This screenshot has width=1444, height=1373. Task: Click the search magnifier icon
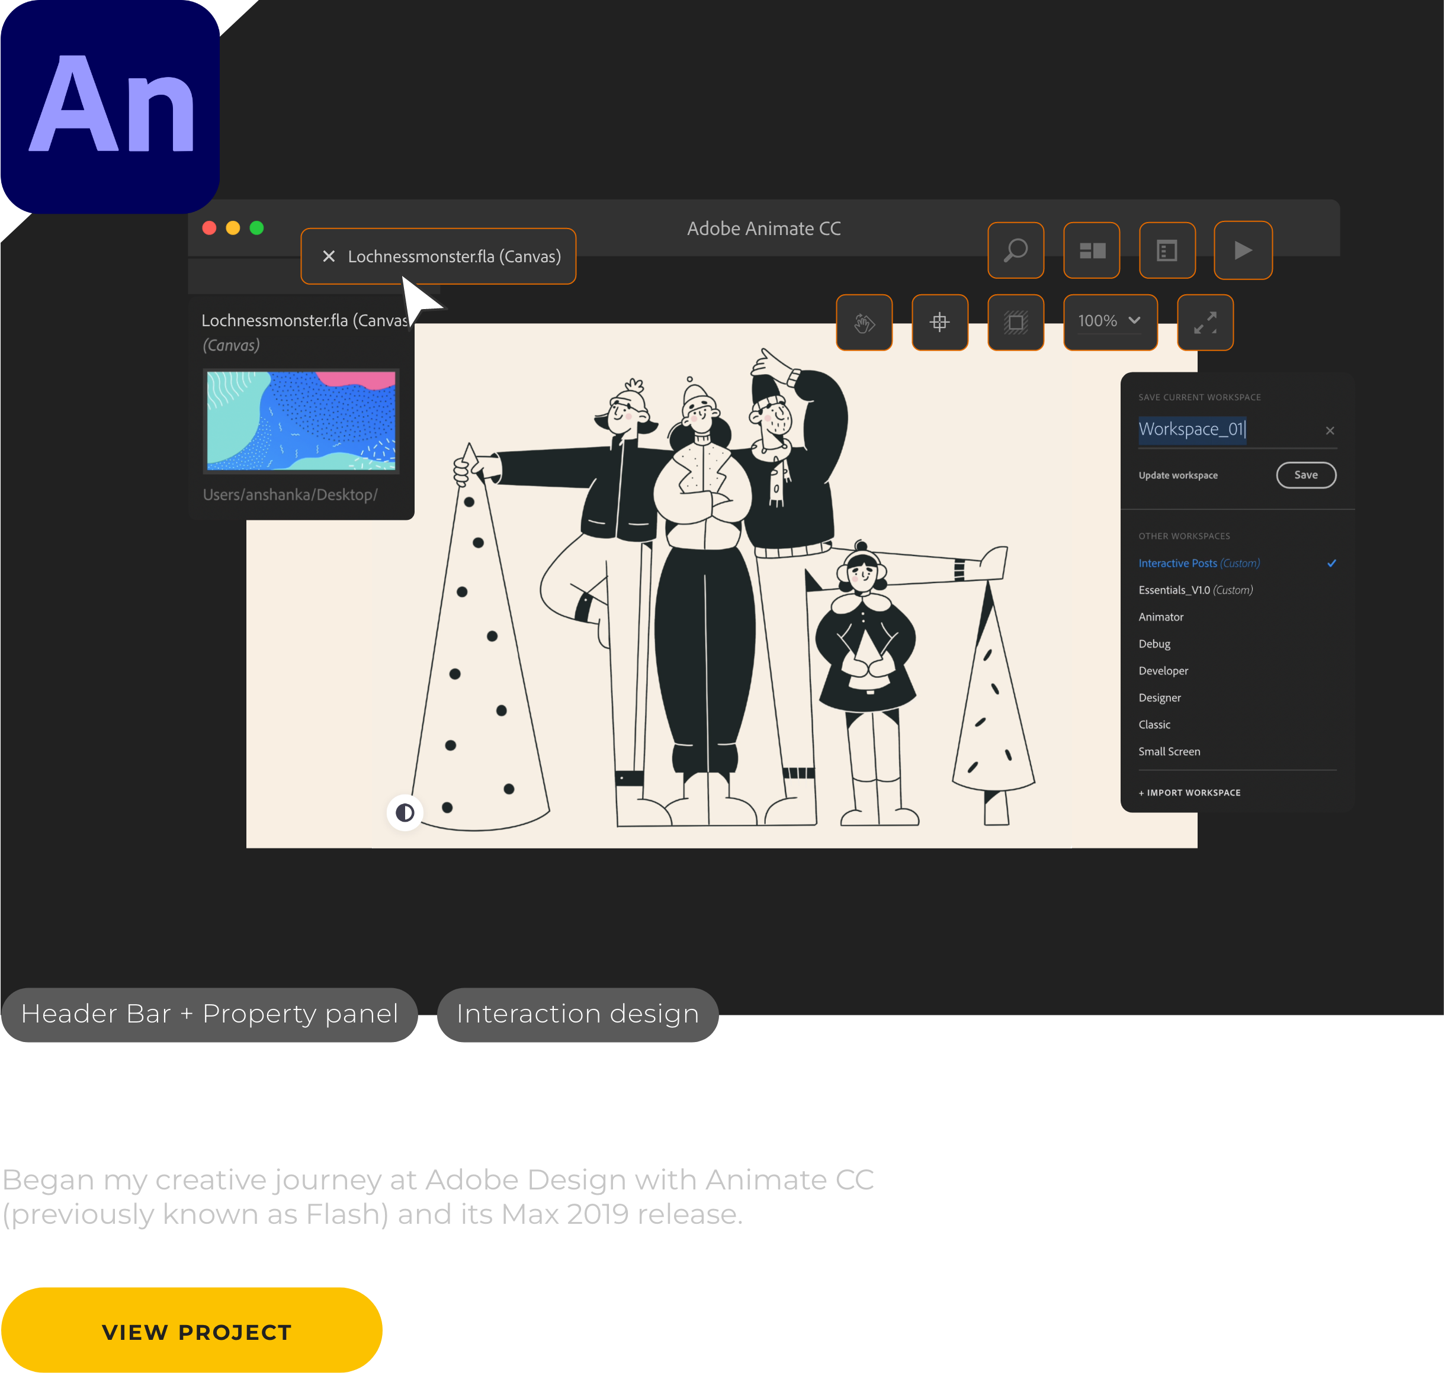coord(1015,250)
